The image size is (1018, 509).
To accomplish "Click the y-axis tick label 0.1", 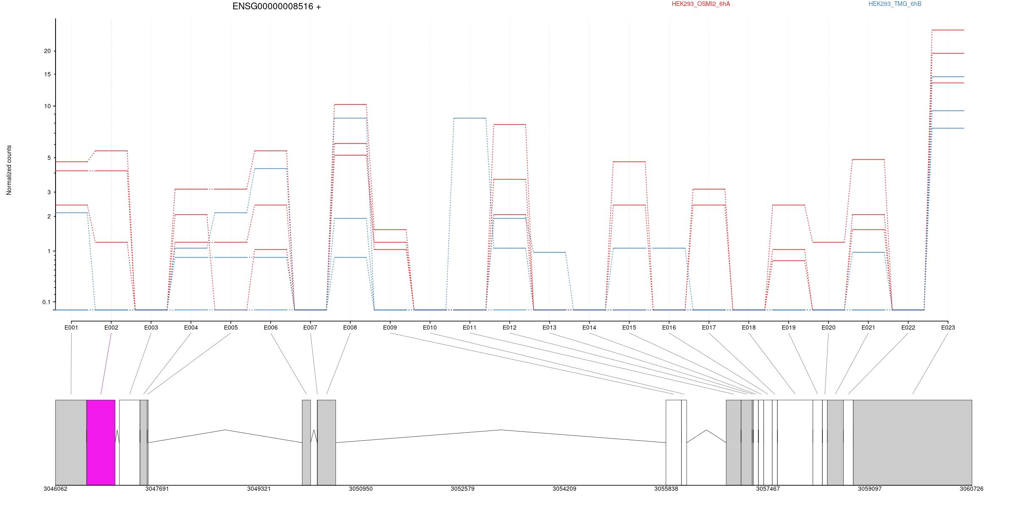I will click(47, 302).
